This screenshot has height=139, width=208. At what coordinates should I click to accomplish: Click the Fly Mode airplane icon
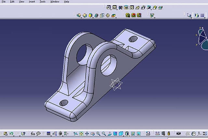tap(75, 133)
